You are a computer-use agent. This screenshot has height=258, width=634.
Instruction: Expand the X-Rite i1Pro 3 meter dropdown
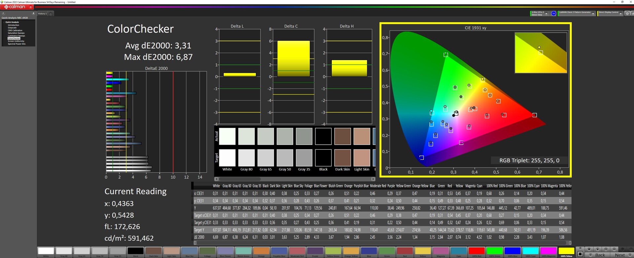(546, 14)
